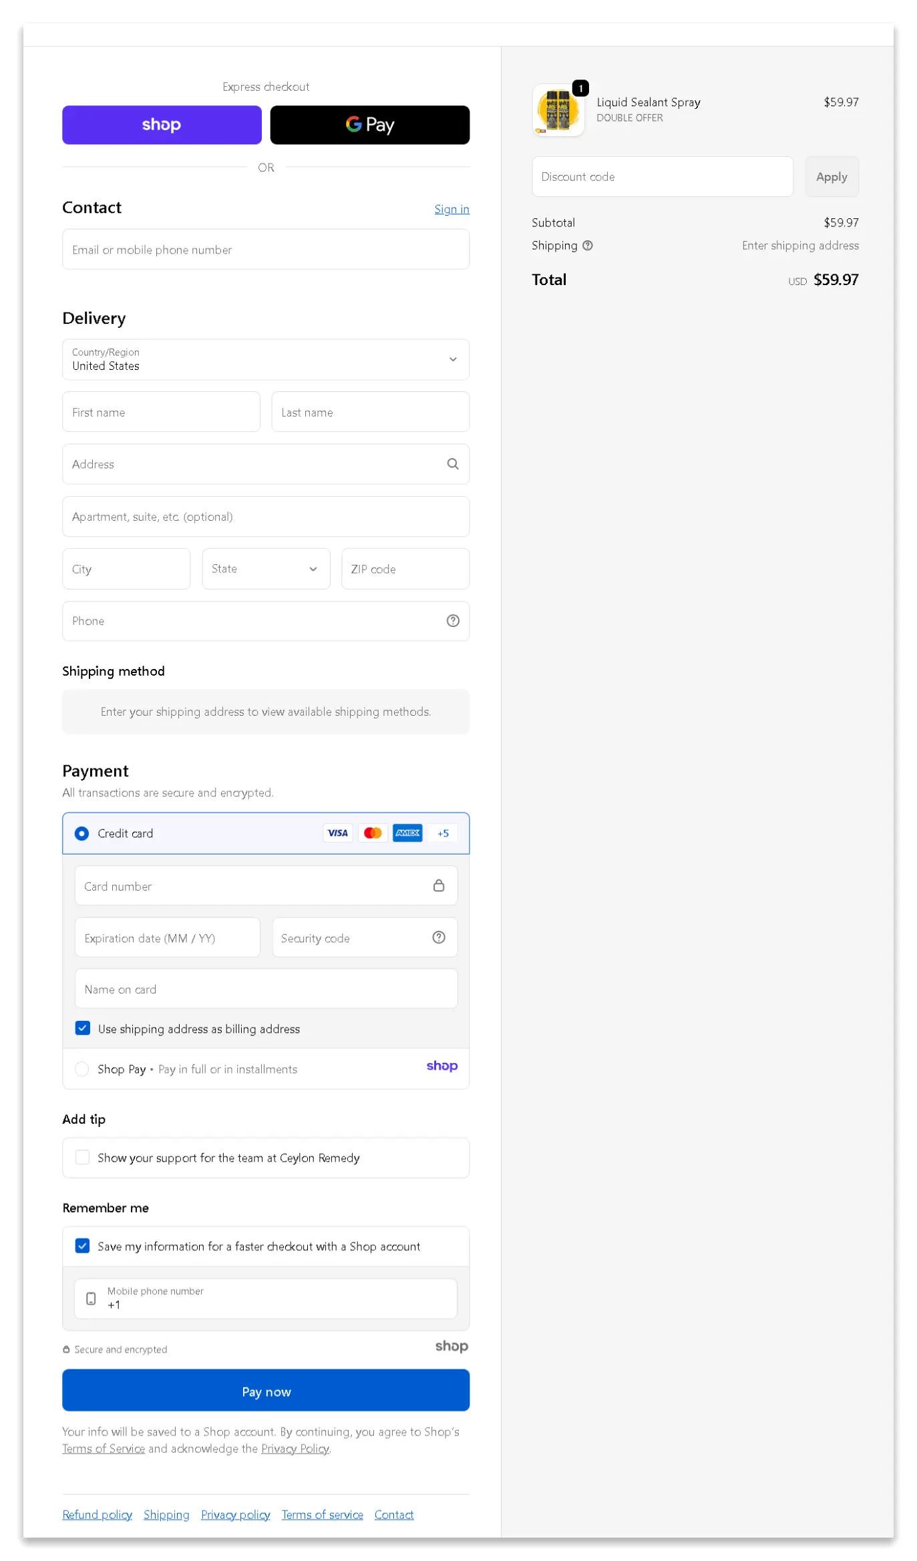The height and width of the screenshot is (1561, 917).
Task: Click the Shipping info question mark icon
Action: click(x=587, y=246)
